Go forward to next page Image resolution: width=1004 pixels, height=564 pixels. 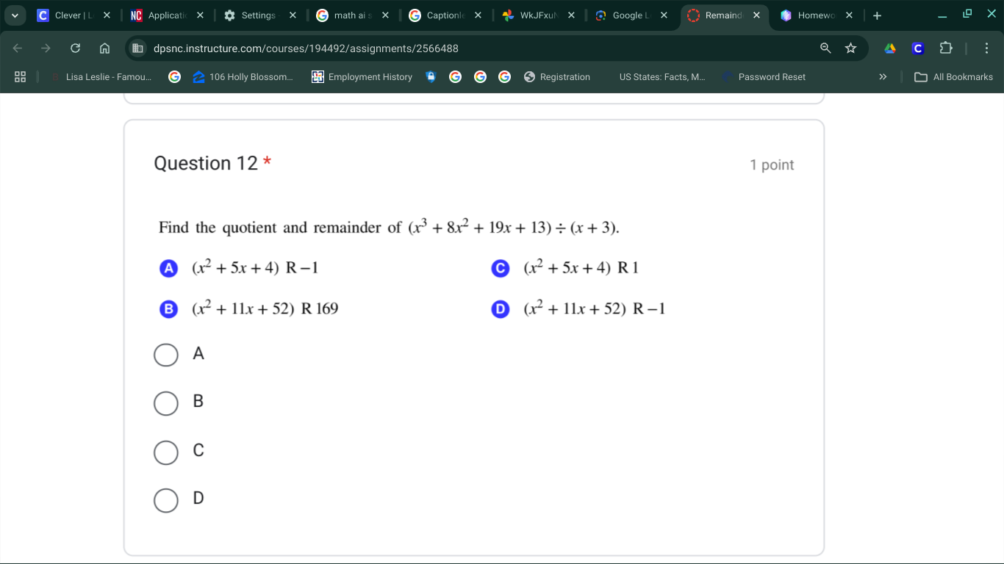(46, 48)
